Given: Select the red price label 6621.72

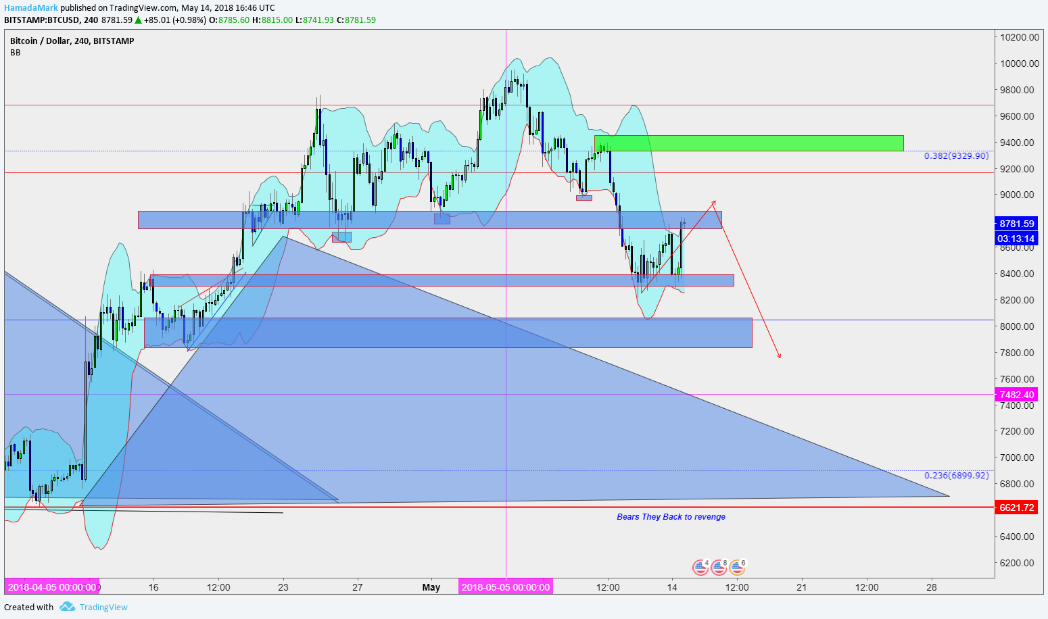Looking at the screenshot, I should (x=1017, y=507).
